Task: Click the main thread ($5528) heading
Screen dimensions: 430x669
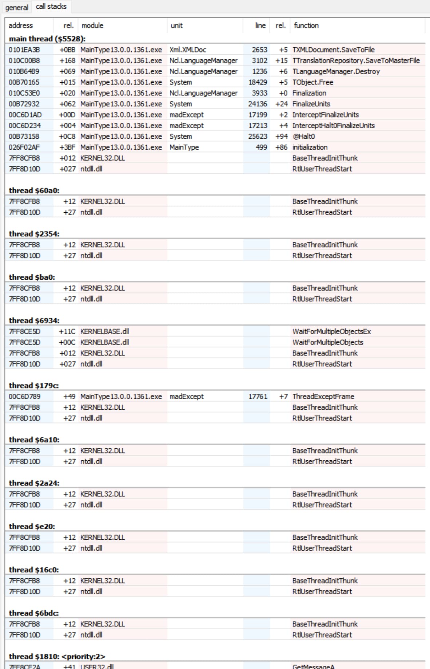Action: click(x=47, y=39)
